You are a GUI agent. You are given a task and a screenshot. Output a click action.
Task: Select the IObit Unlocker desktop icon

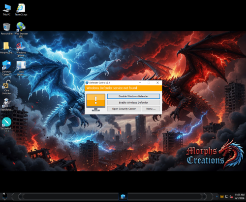(6, 87)
